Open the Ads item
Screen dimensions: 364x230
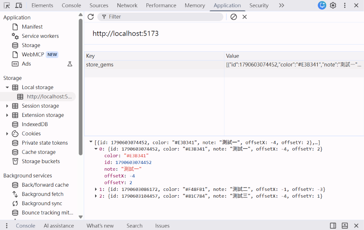(x=26, y=64)
